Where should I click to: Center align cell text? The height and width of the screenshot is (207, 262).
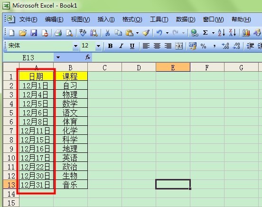tap(157, 46)
